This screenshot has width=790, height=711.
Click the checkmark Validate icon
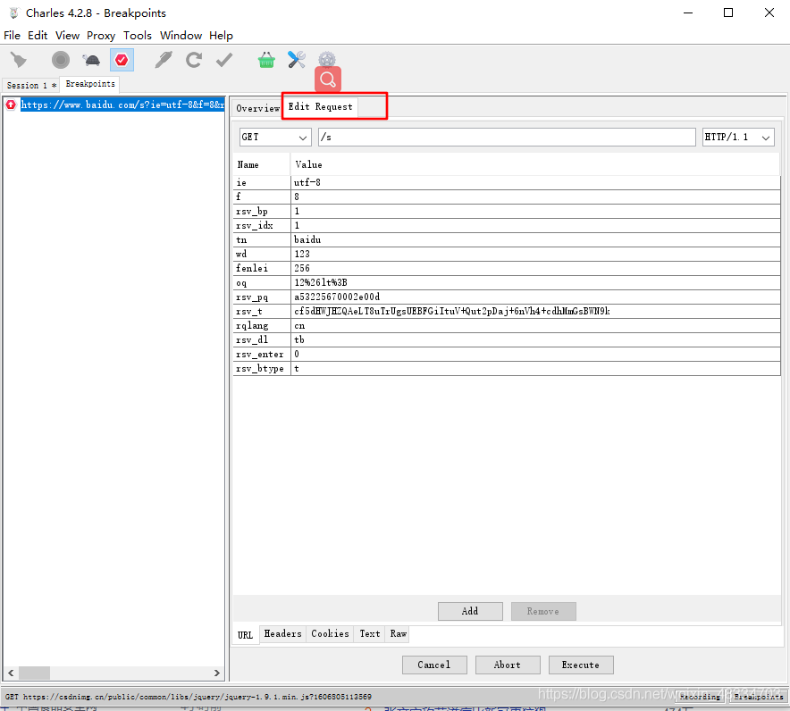coord(224,60)
